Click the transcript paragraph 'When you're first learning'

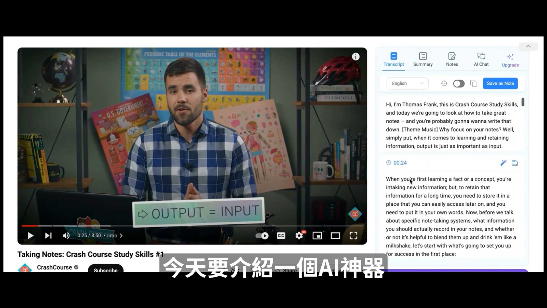pyautogui.click(x=451, y=216)
